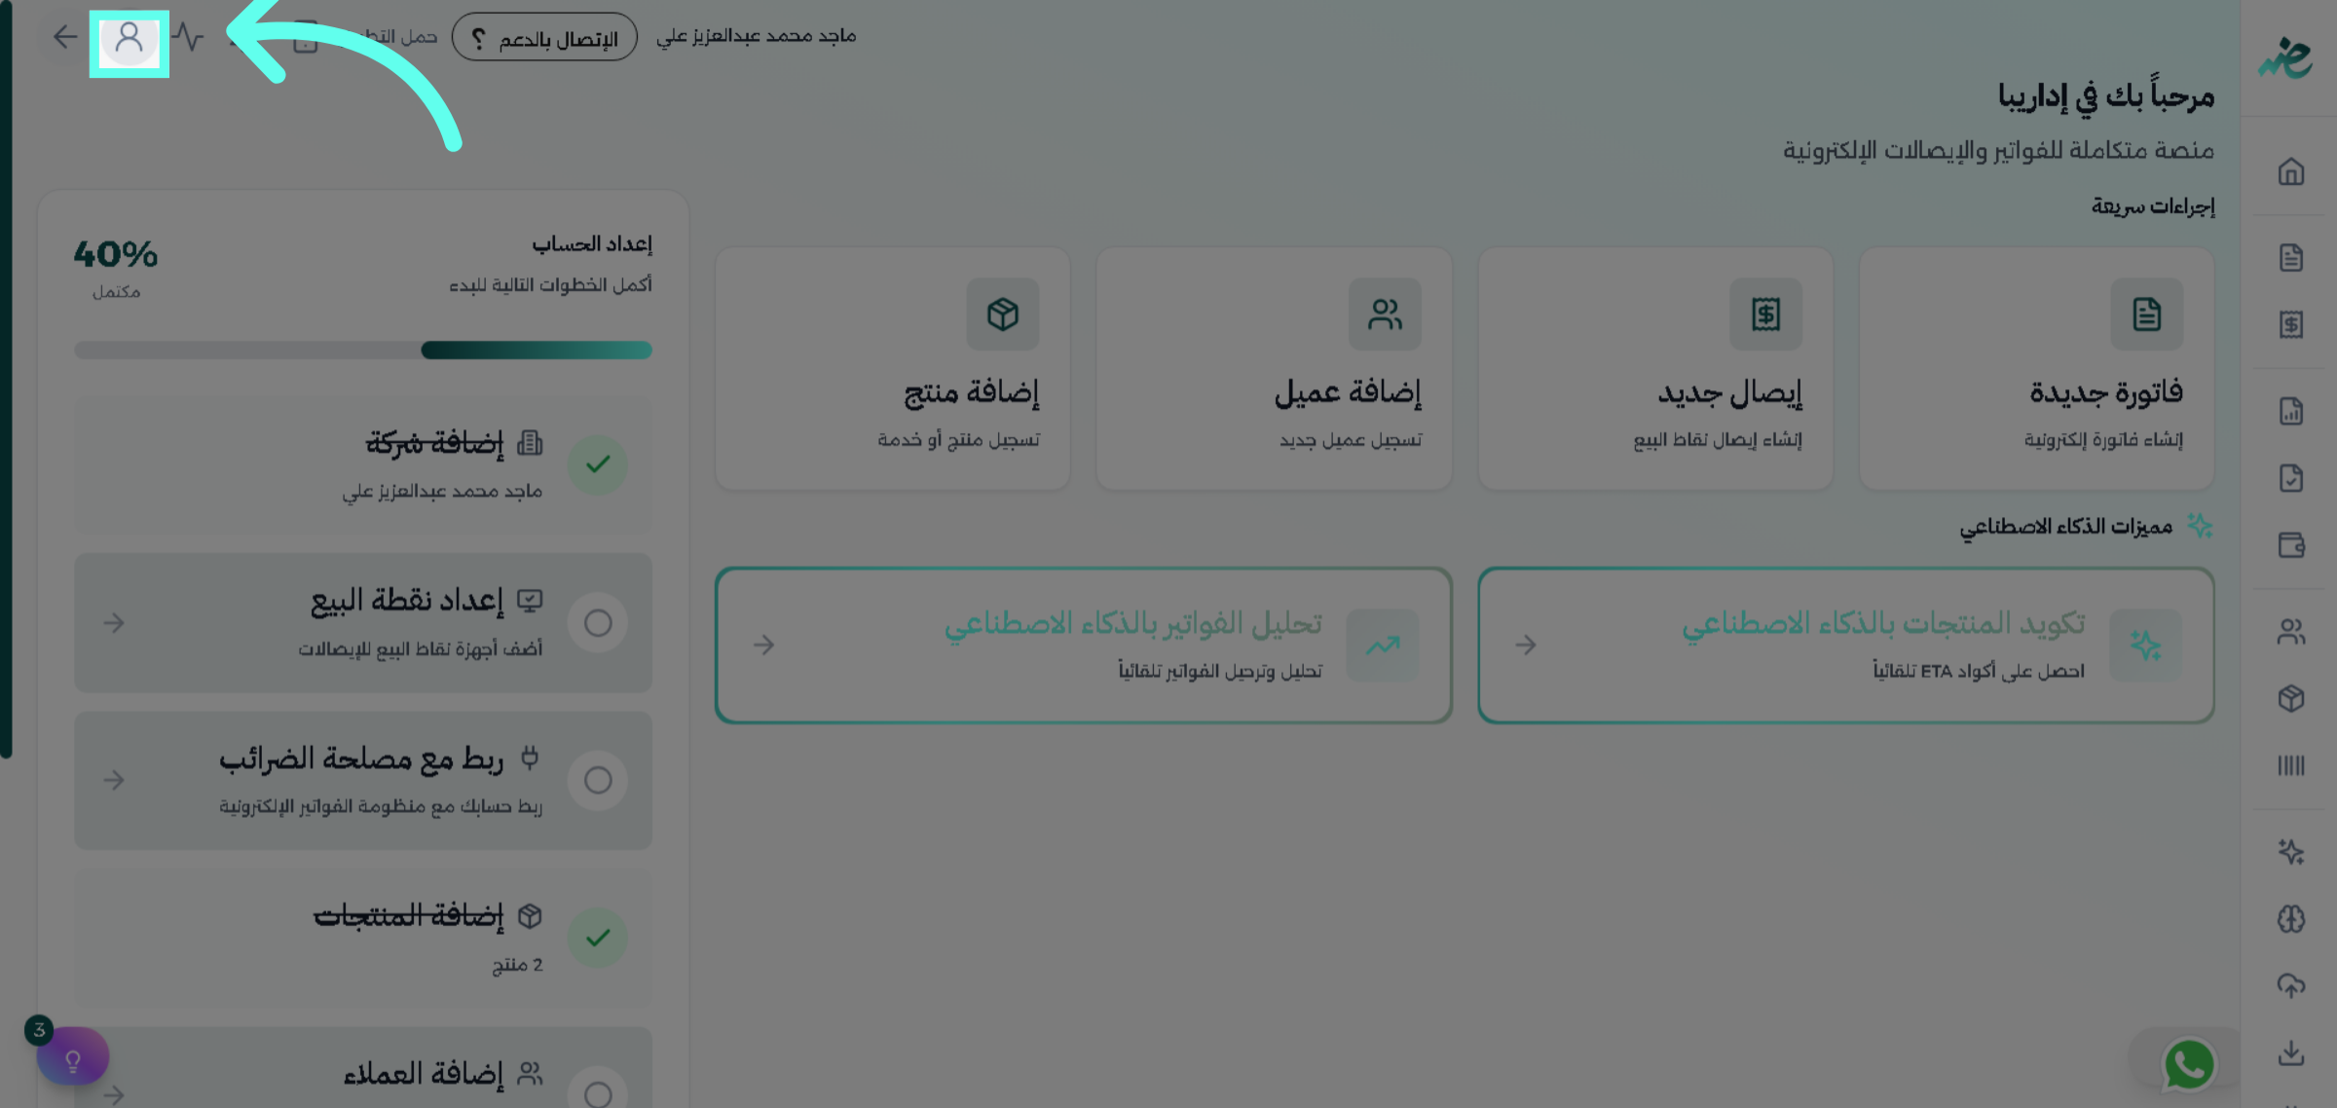Click the 40% account setup progress bar

363,349
